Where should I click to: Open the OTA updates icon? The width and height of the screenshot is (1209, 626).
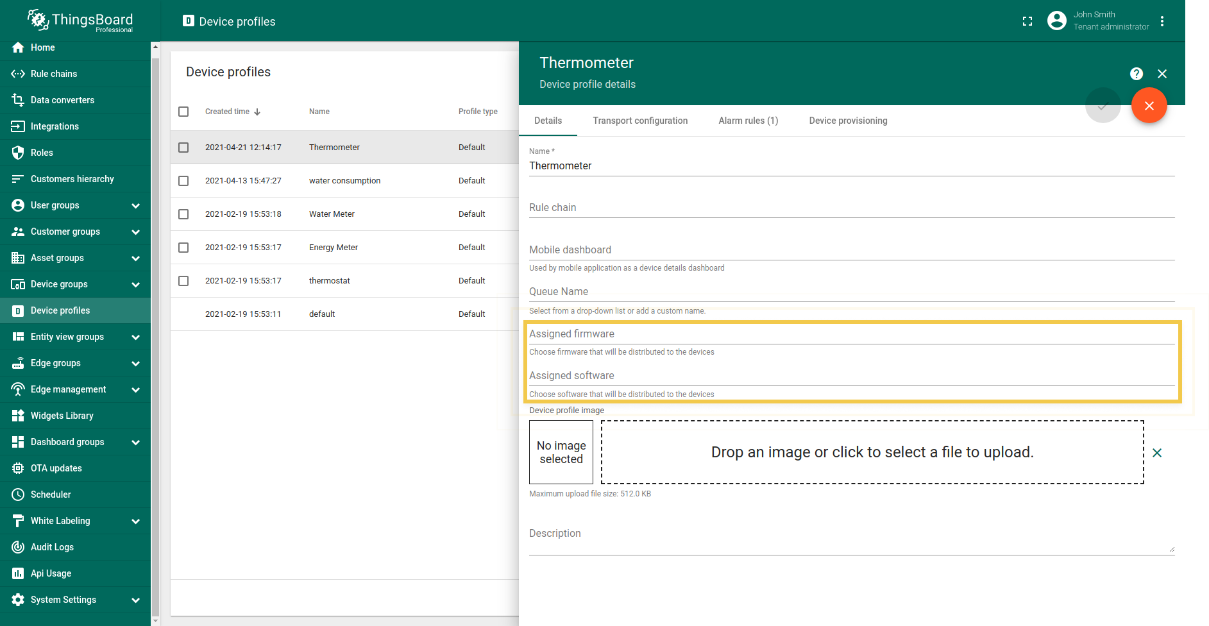pos(18,468)
